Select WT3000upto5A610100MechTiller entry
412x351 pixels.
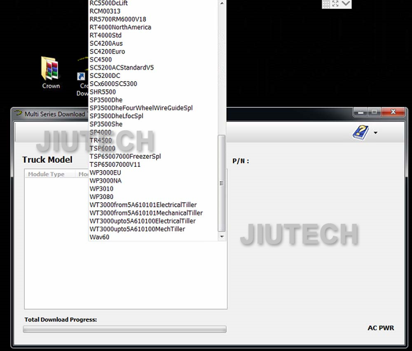tap(137, 229)
